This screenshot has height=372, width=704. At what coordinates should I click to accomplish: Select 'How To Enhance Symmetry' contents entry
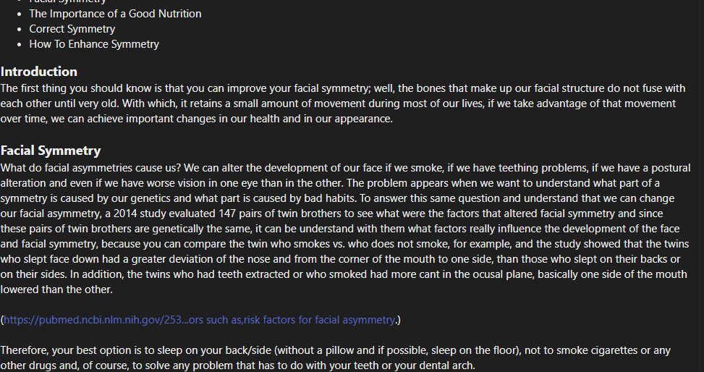click(94, 44)
